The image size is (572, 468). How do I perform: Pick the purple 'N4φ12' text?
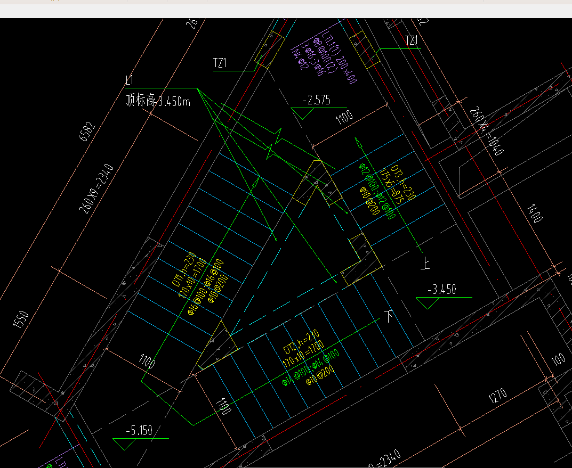pos(300,59)
